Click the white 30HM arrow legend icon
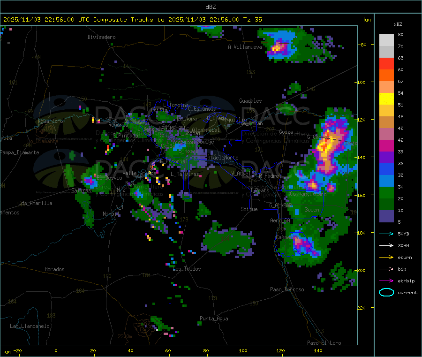Screen dimensions: 422x357 [386, 245]
